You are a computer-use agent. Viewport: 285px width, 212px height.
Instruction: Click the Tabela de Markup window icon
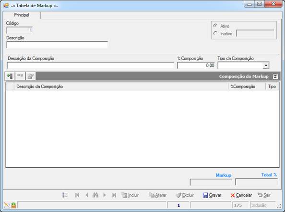[x=6, y=5]
